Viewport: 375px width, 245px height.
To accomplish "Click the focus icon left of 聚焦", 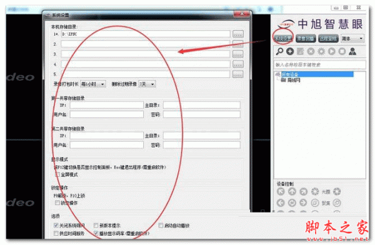I will tap(315, 203).
